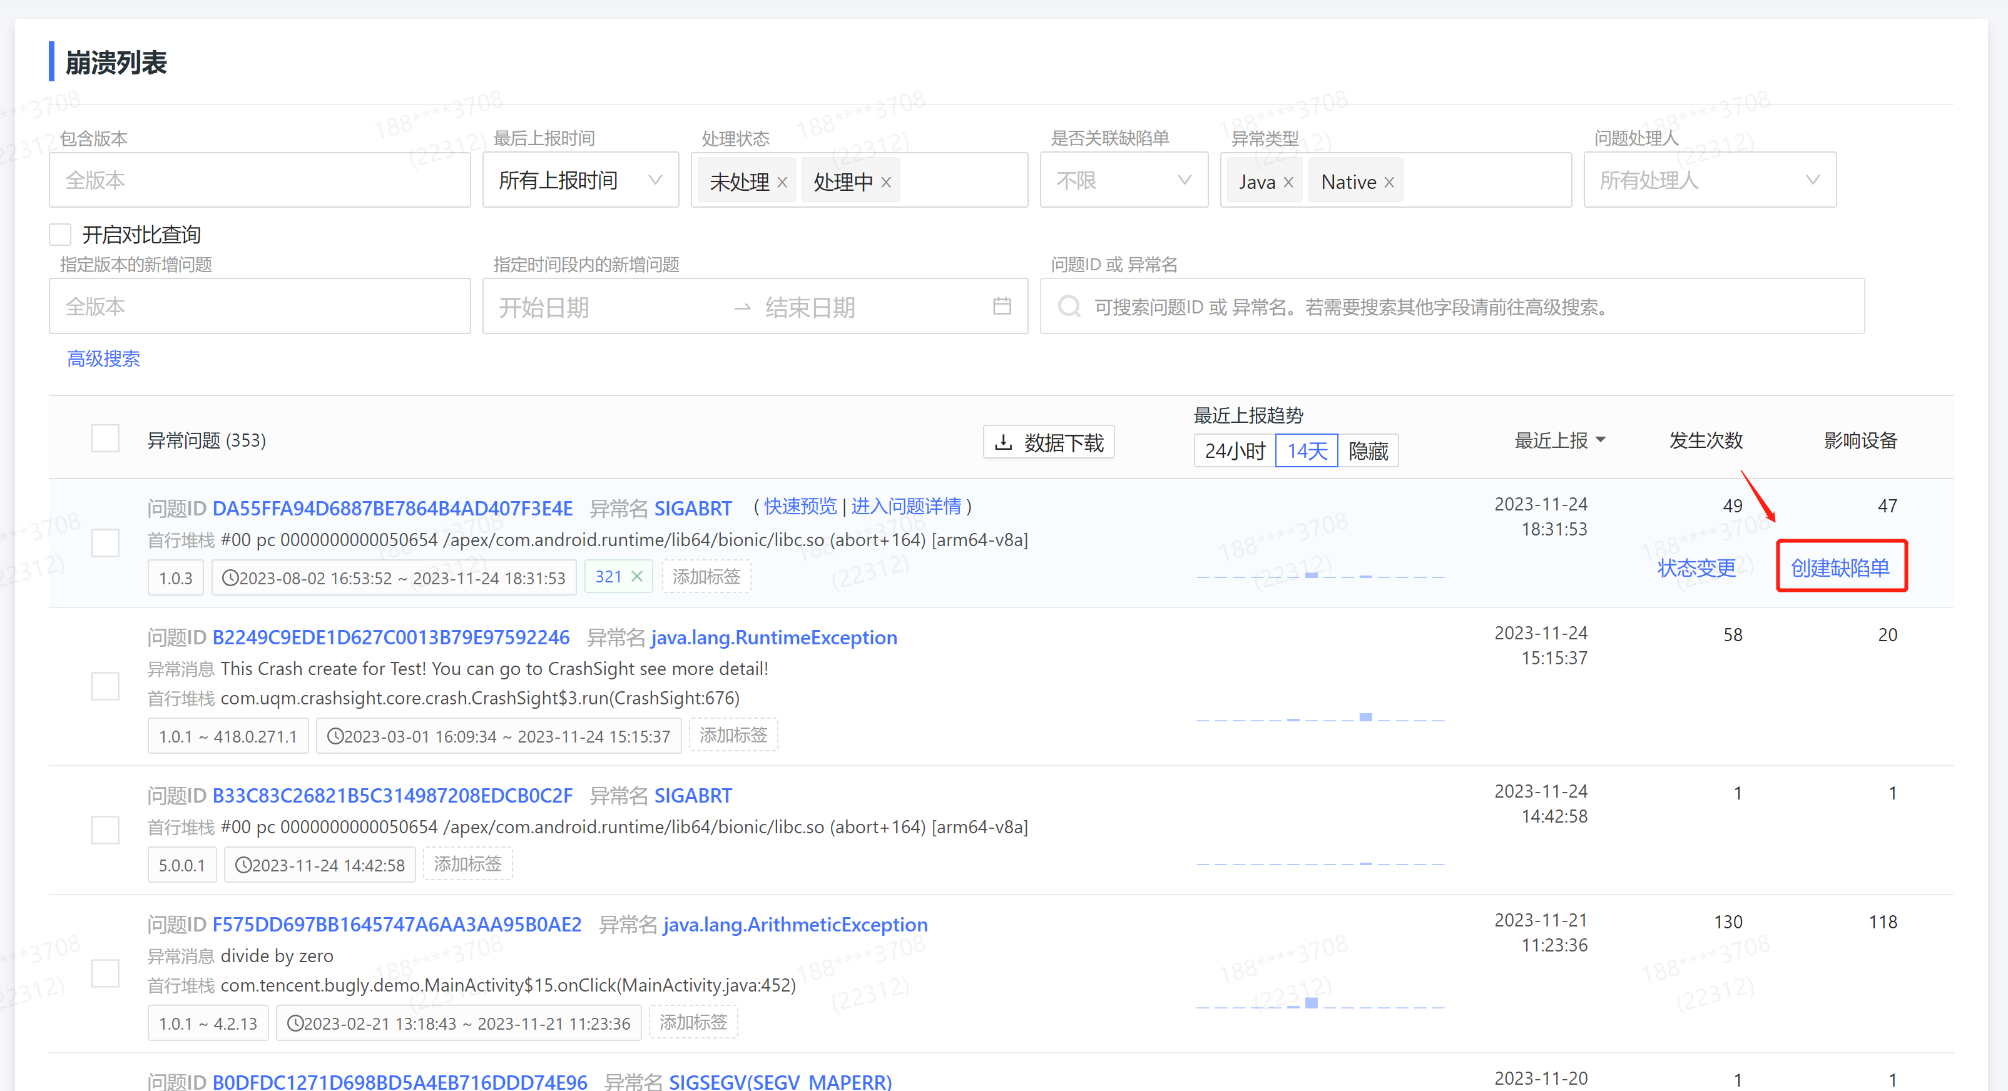The image size is (2008, 1091).
Task: Click the 开始日期 input field
Action: (x=608, y=307)
